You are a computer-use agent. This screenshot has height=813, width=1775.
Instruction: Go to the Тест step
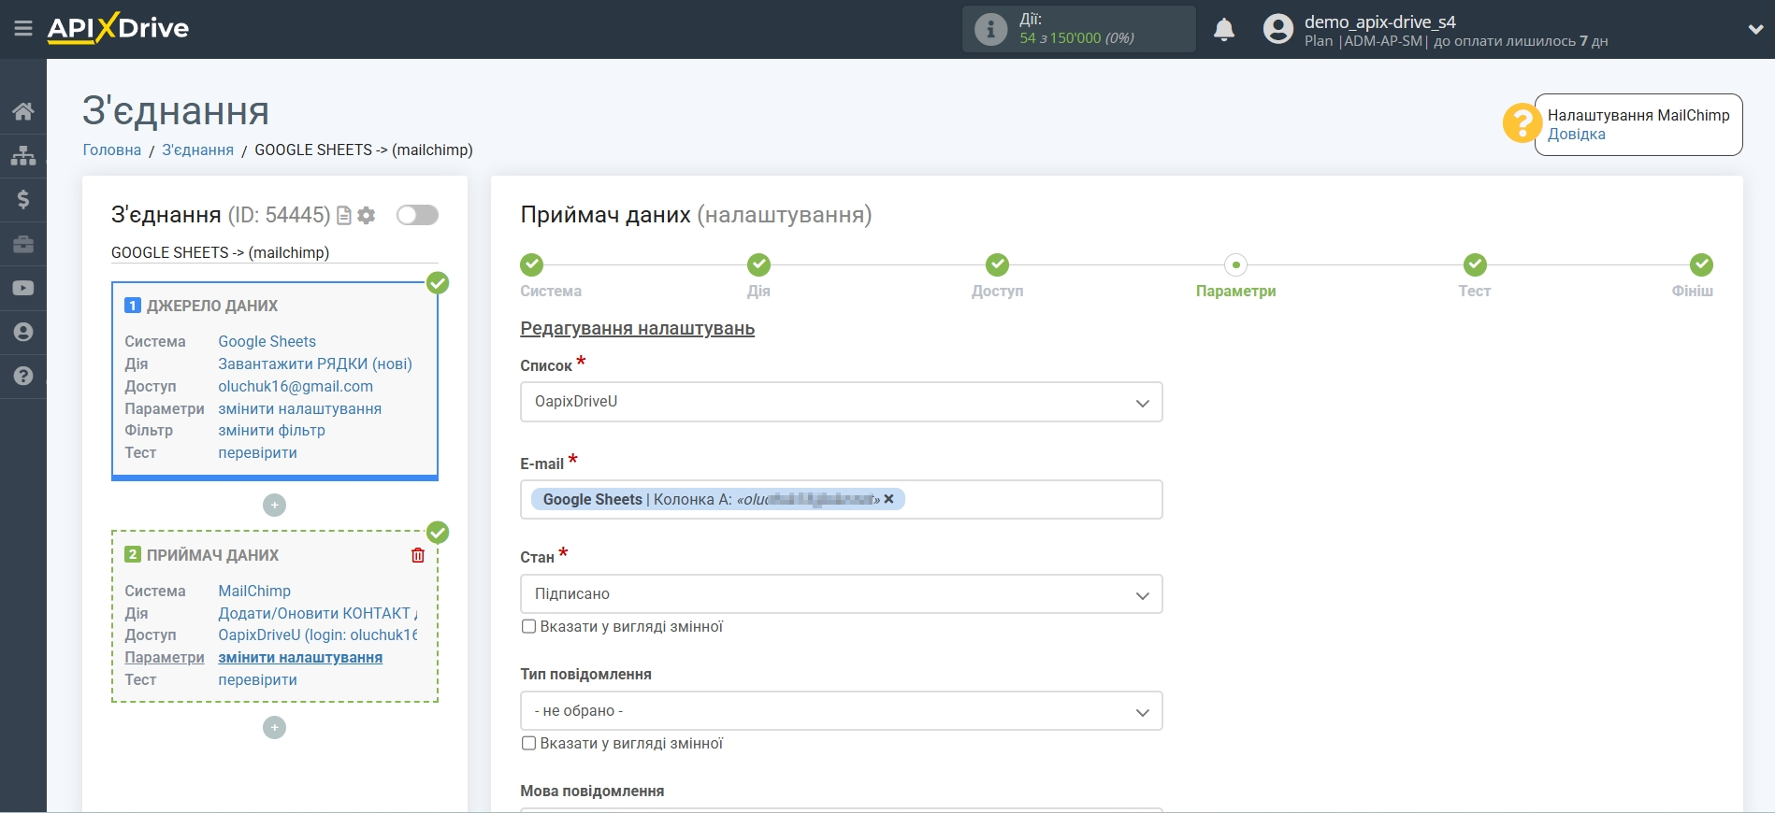[1474, 276]
